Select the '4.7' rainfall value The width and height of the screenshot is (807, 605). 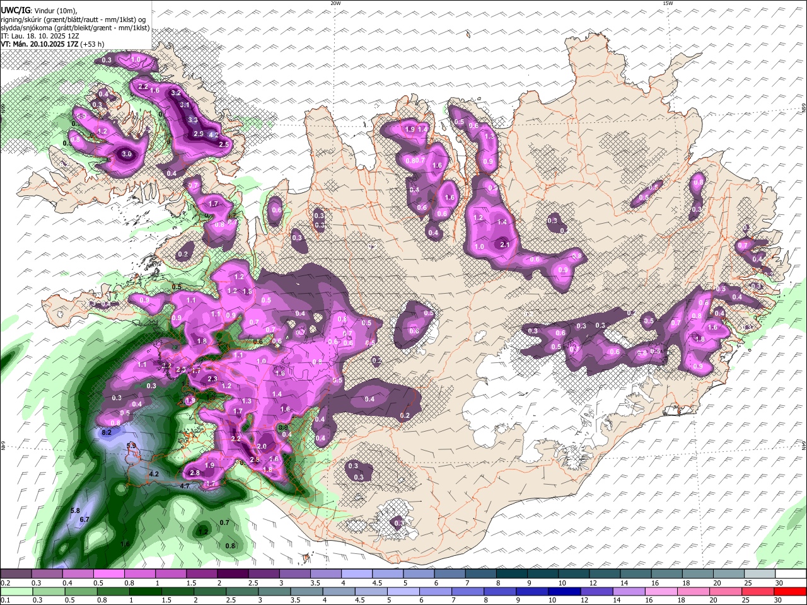tap(185, 487)
